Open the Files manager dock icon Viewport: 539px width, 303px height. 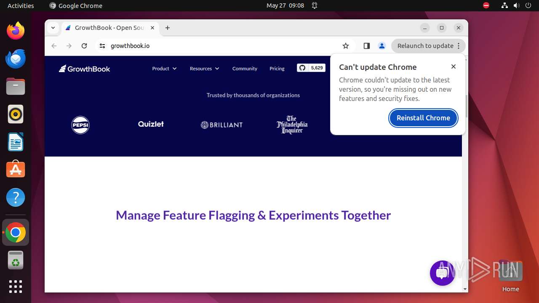pos(16,86)
